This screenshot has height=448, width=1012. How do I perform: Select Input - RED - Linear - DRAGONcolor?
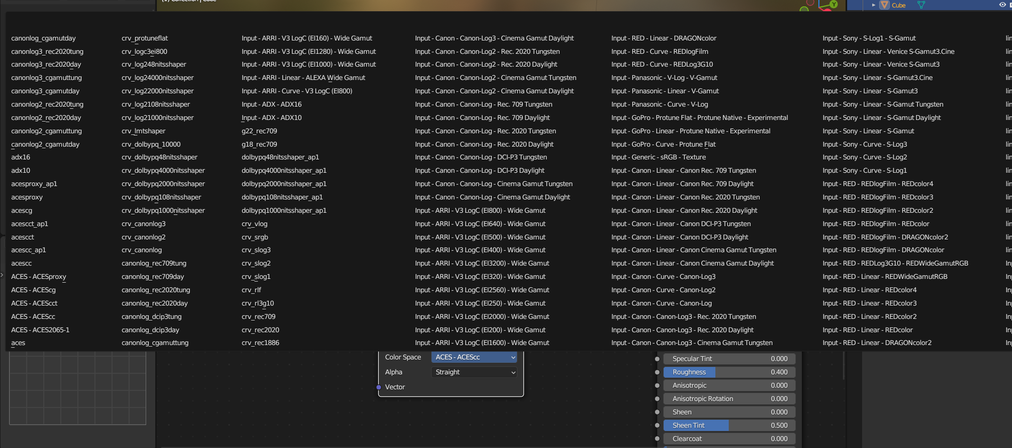click(x=664, y=38)
